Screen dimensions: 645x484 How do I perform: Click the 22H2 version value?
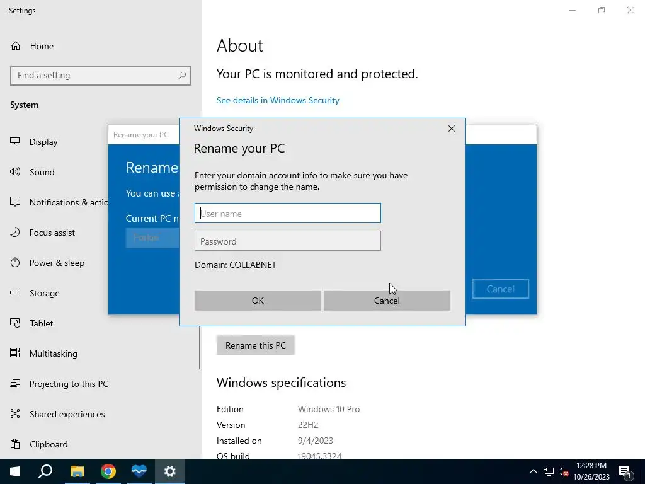click(x=308, y=425)
